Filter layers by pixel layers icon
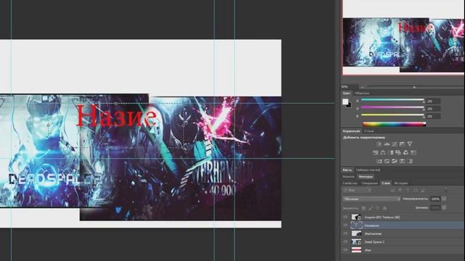The height and width of the screenshot is (261, 465). [x=392, y=190]
